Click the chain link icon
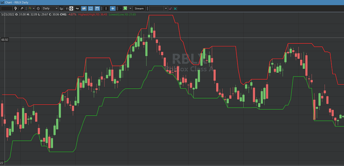Screen dimensions: 344x166 pos(22,8)
